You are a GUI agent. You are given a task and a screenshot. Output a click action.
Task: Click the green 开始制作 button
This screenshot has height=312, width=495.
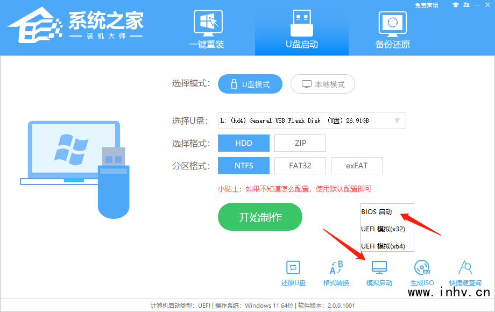[x=260, y=217]
